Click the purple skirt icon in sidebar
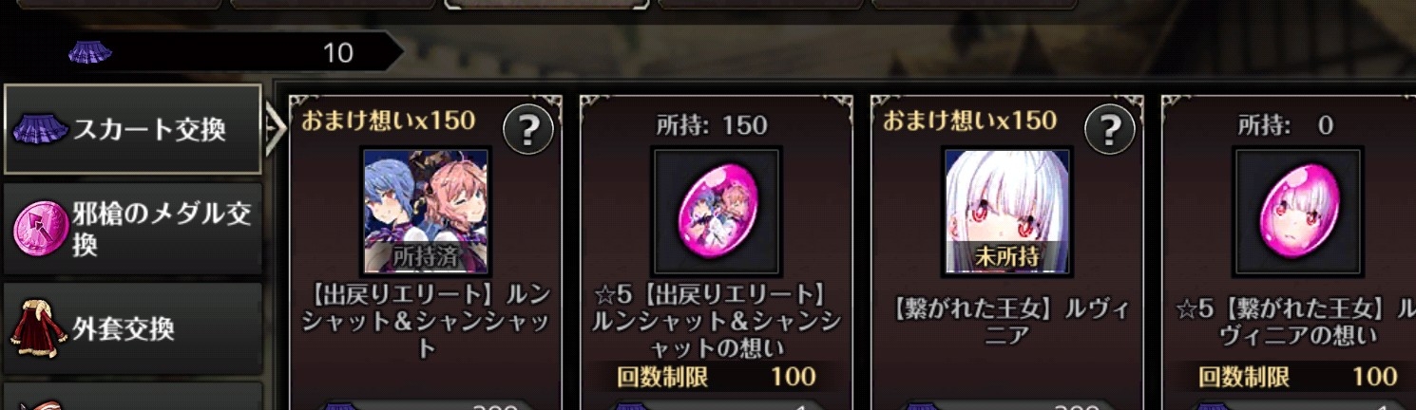 click(39, 129)
